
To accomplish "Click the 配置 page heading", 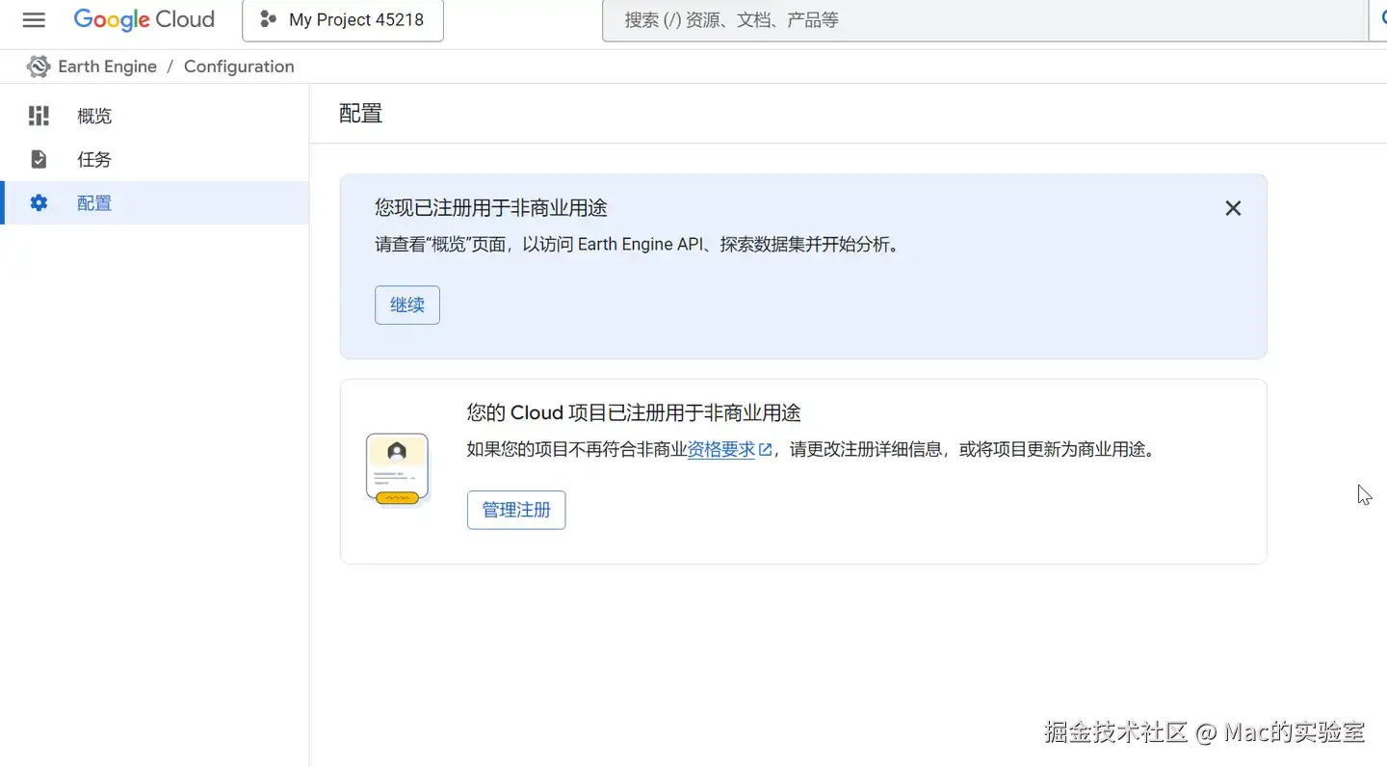I will point(361,114).
